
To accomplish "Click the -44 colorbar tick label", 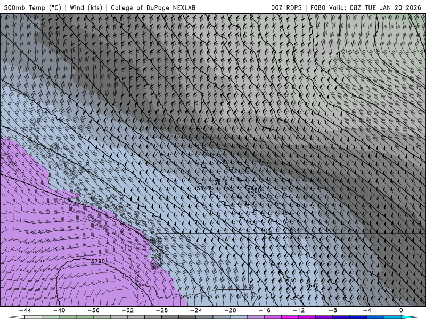I will [x=25, y=310].
